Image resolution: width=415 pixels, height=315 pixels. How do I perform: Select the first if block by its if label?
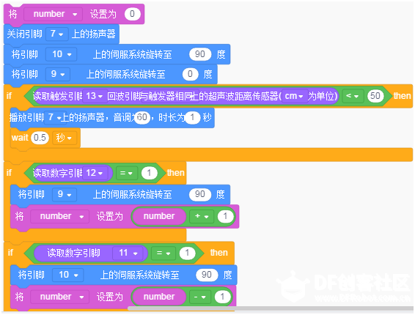point(9,95)
